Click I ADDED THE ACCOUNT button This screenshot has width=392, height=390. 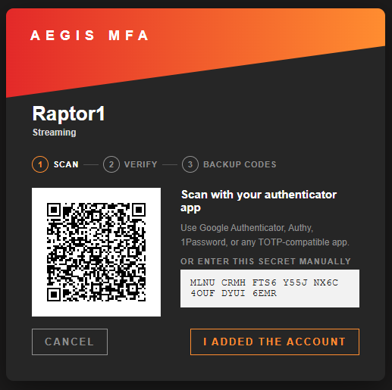tap(274, 342)
